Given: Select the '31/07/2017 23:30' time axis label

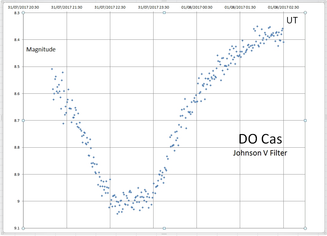Looking at the screenshot, I should 154,7.
